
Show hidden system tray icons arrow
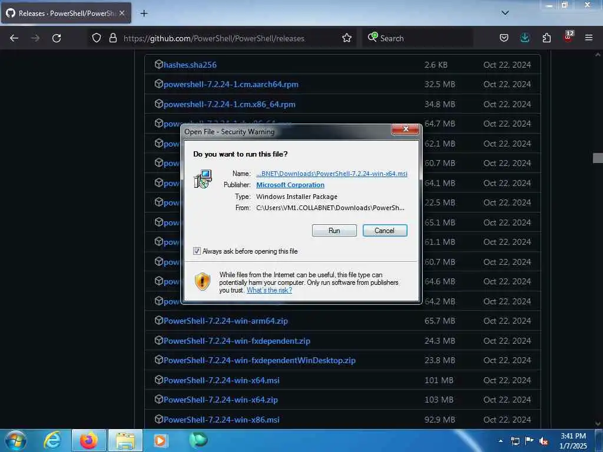click(501, 441)
